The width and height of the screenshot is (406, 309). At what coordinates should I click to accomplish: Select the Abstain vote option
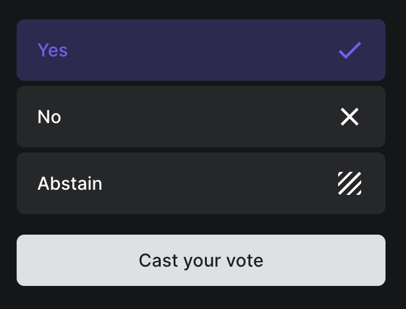200,183
